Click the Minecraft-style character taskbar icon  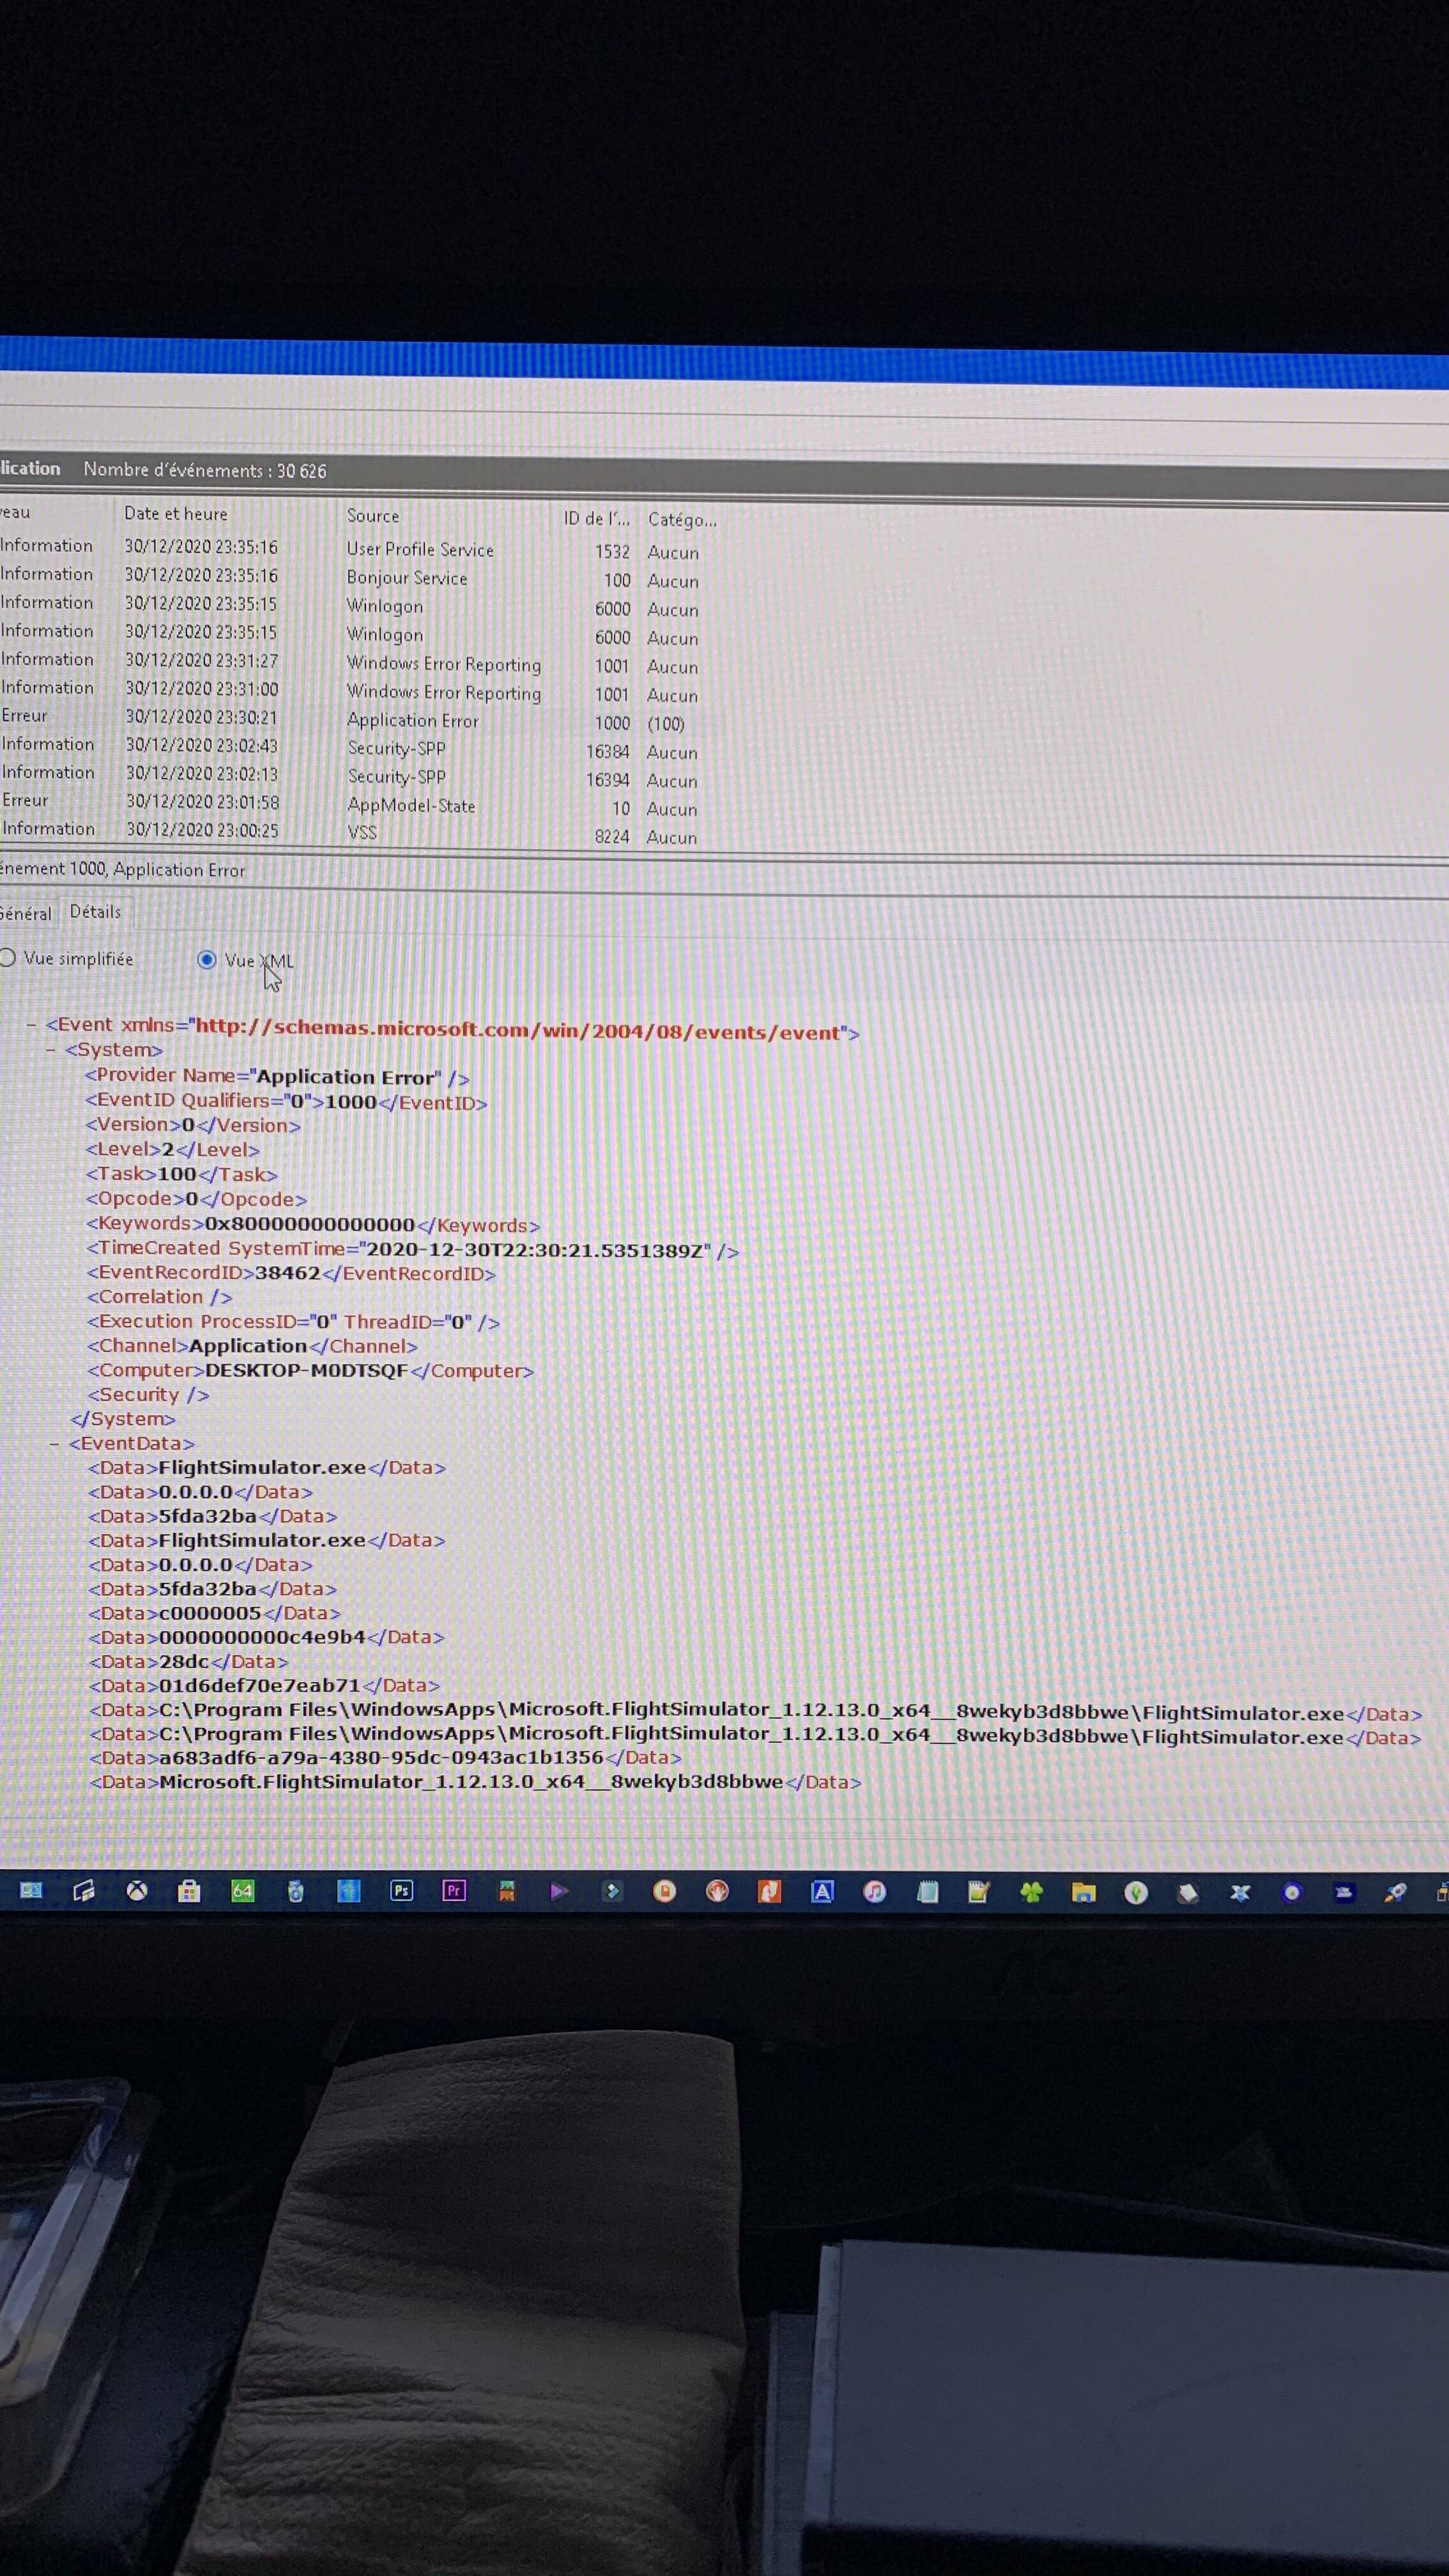pyautogui.click(x=507, y=1891)
